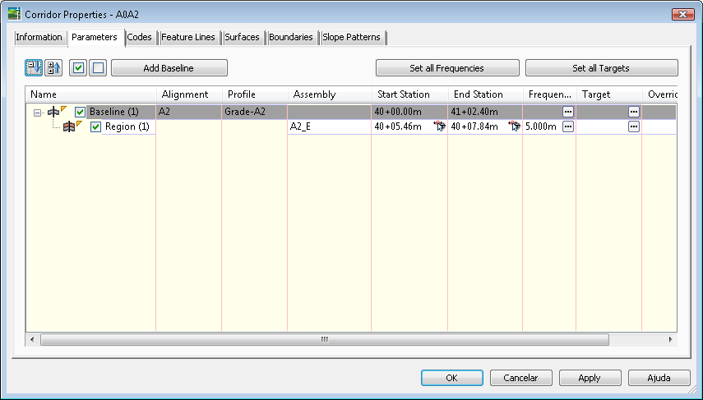Collapse the Baseline (1) tree node
Screen dimensions: 703x400
click(37, 113)
